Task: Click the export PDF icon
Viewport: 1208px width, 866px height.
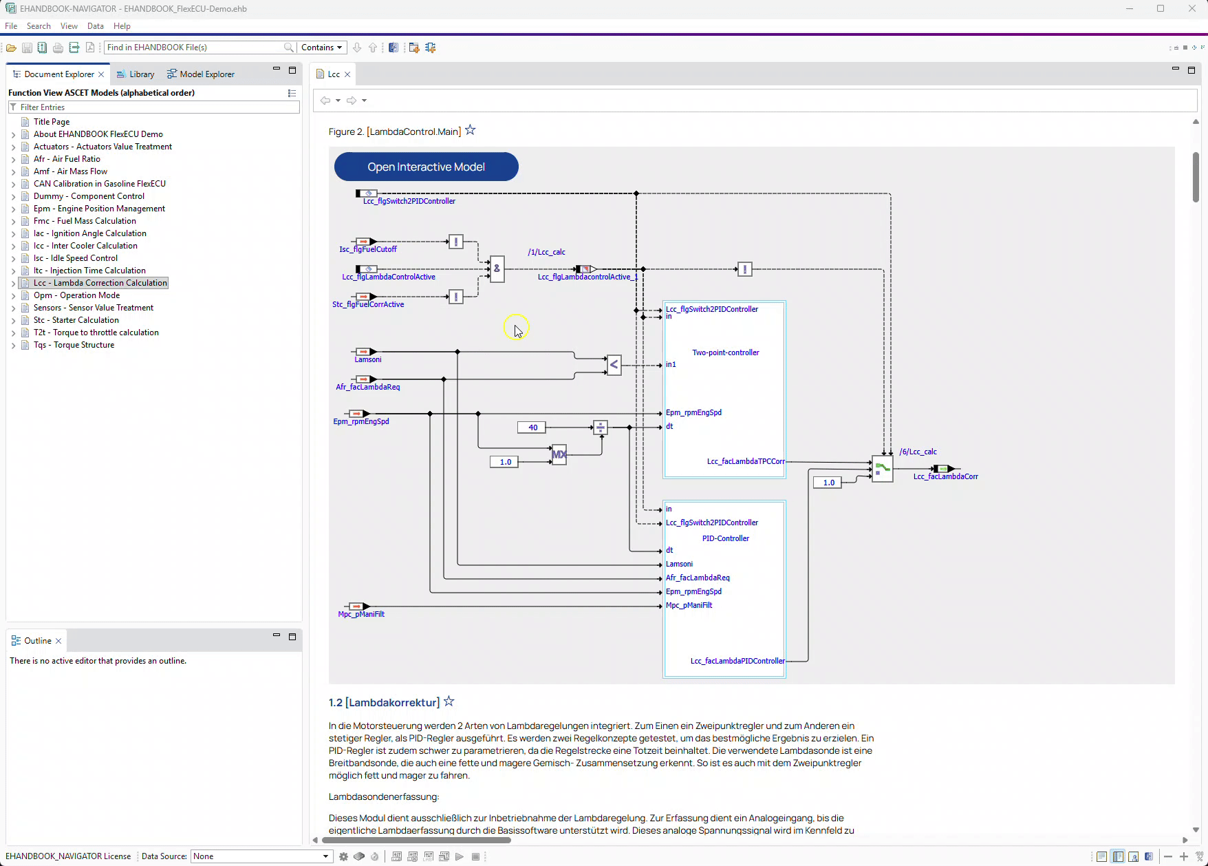Action: click(x=90, y=47)
